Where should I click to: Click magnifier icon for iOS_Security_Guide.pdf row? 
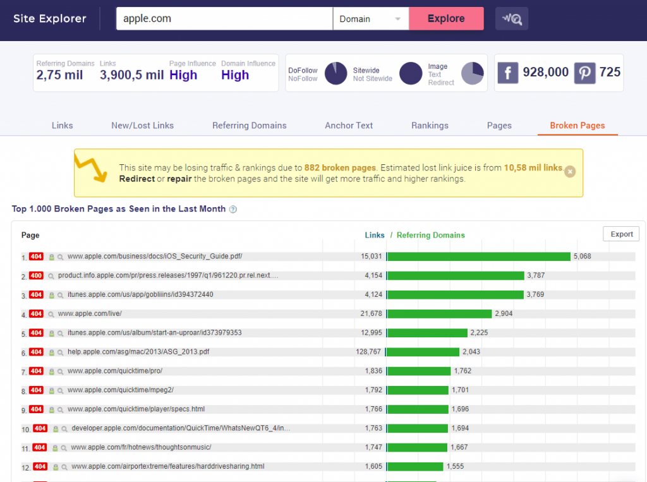point(60,257)
